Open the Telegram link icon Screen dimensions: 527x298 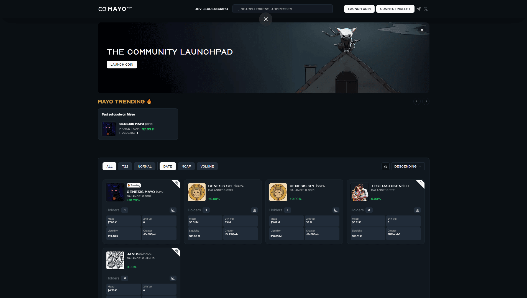[x=418, y=9]
